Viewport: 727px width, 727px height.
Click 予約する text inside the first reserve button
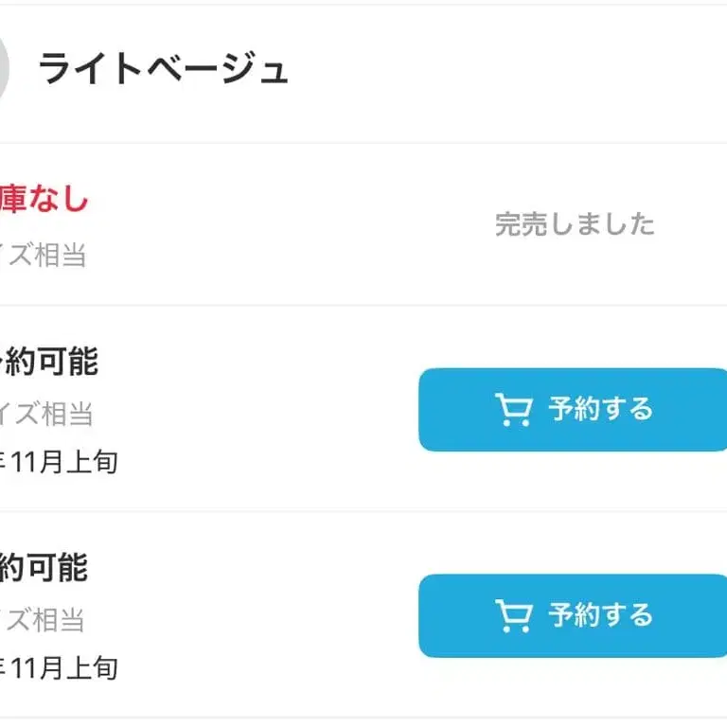click(600, 410)
